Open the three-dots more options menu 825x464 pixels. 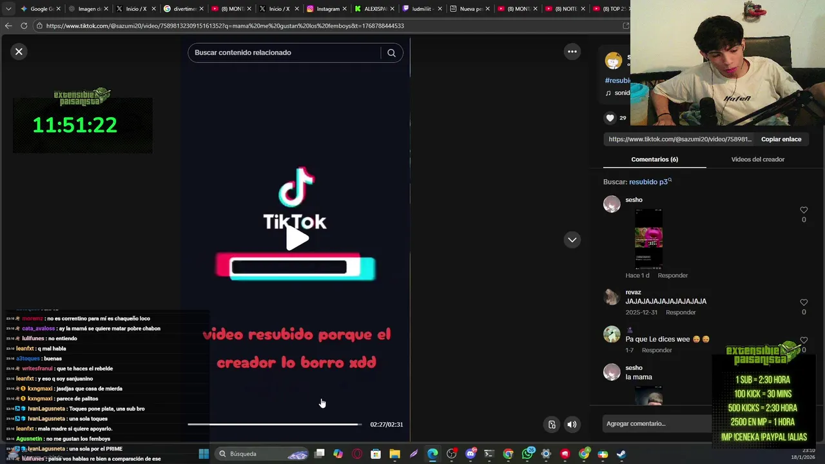(x=572, y=52)
